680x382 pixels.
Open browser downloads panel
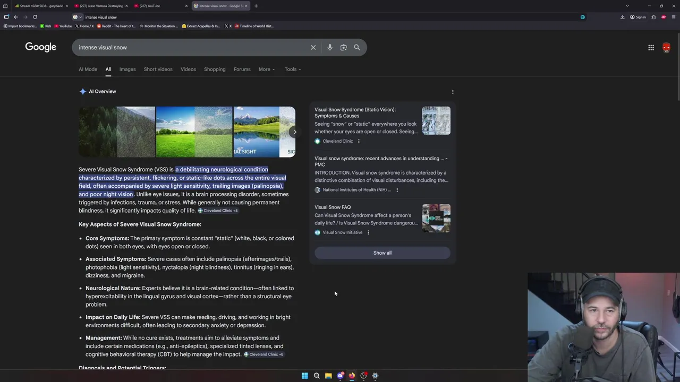tap(622, 17)
